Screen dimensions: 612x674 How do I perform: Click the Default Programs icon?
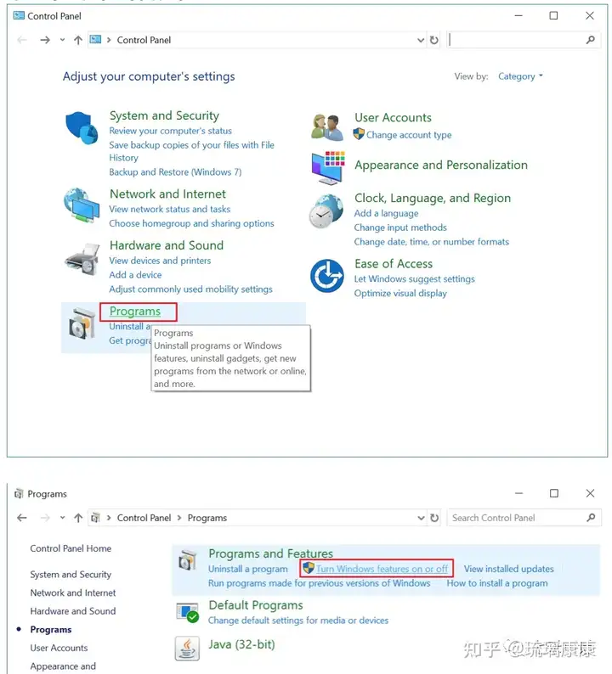click(187, 612)
